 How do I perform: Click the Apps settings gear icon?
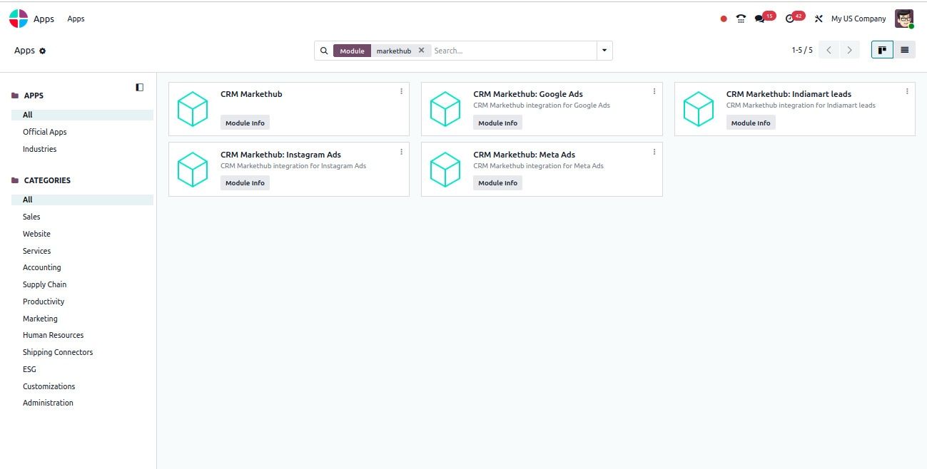(43, 51)
